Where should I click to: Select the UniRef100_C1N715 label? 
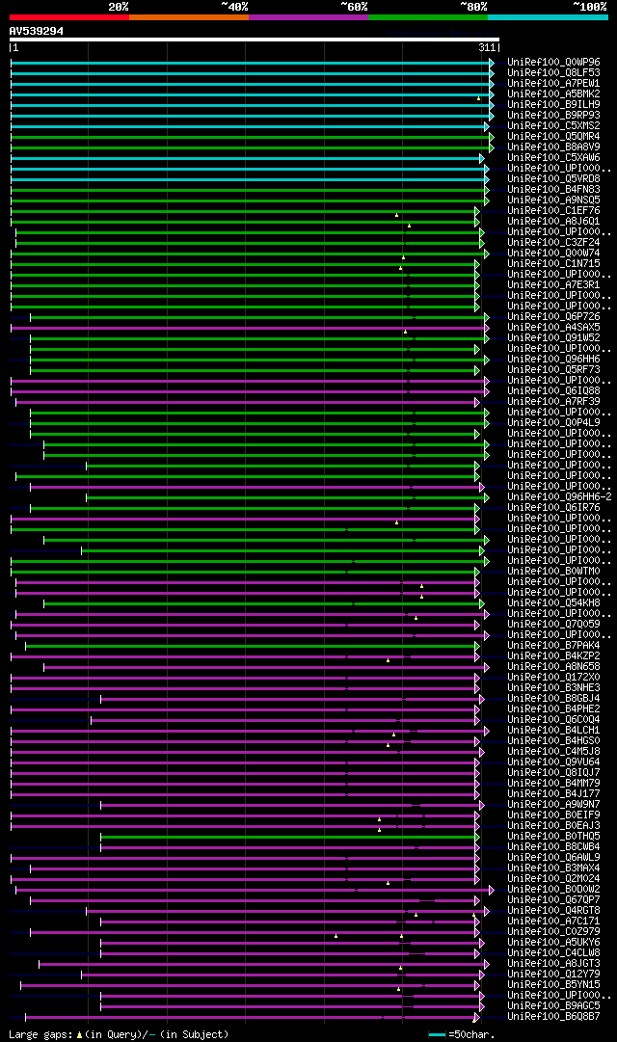[x=553, y=264]
